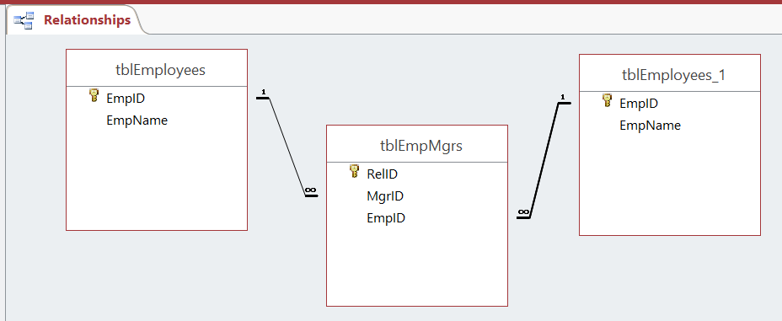The height and width of the screenshot is (321, 782).
Task: Select the tblEmpMgrs table header
Action: 417,144
